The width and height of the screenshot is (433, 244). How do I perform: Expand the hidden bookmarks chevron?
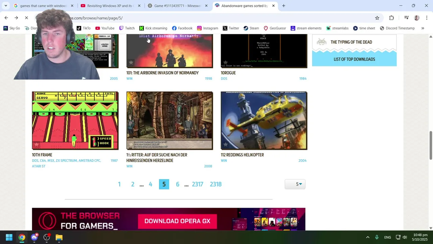pyautogui.click(x=423, y=28)
